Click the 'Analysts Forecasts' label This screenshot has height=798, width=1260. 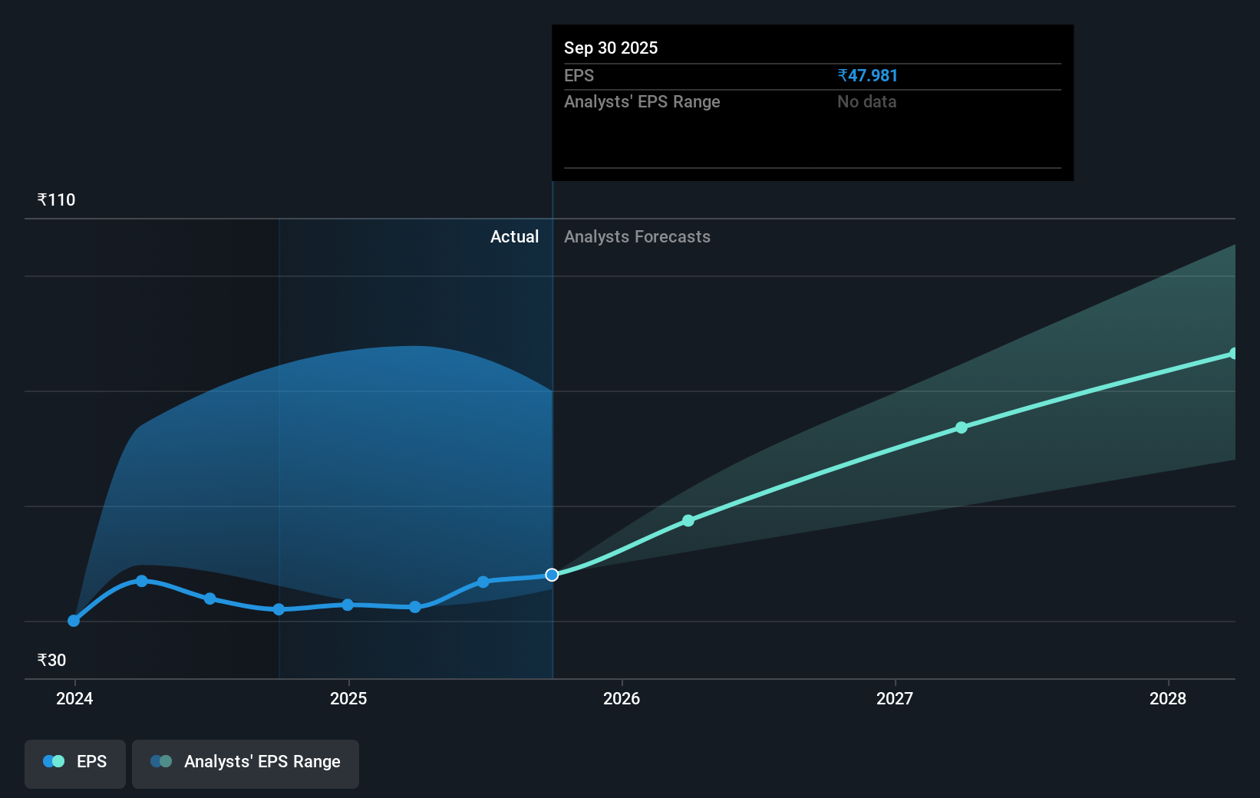(x=637, y=237)
